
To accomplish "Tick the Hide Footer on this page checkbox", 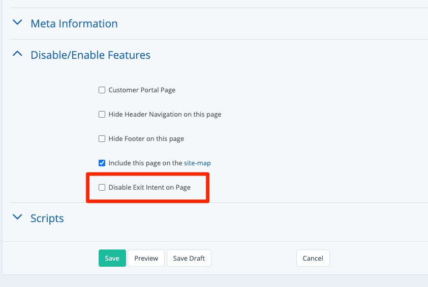I will pyautogui.click(x=102, y=139).
